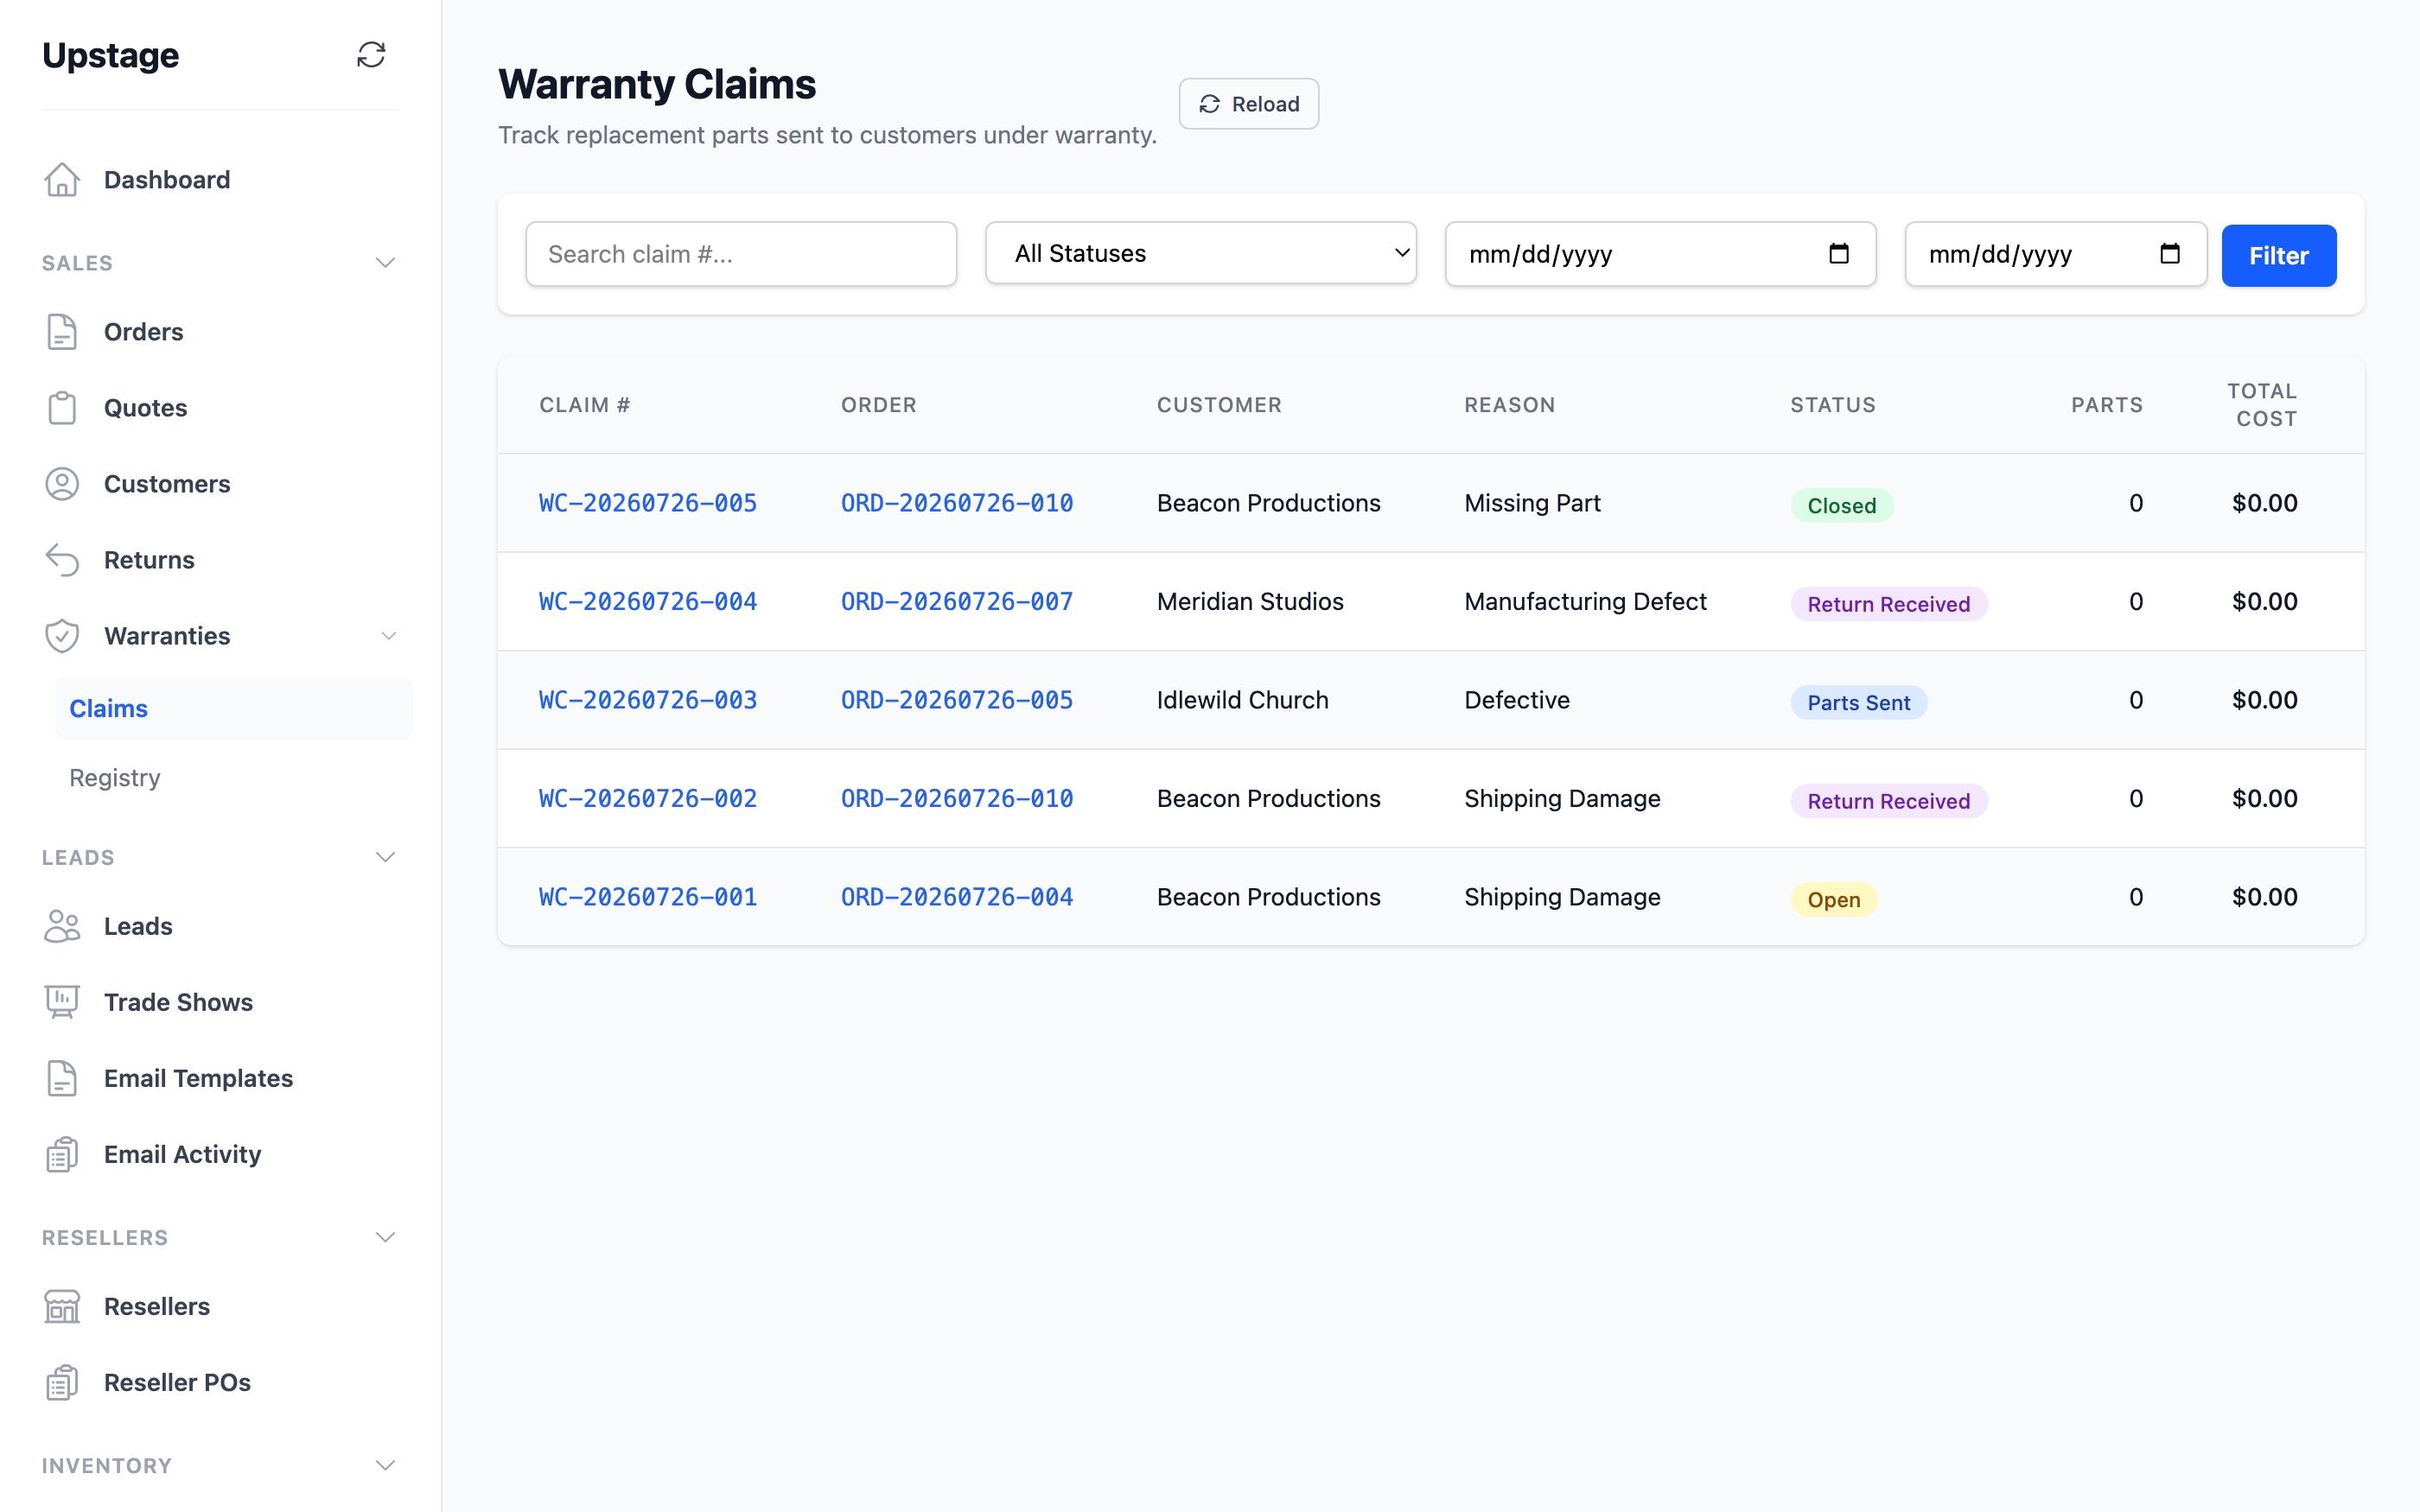Click the refresh icon beside Upstage logo

tap(371, 55)
